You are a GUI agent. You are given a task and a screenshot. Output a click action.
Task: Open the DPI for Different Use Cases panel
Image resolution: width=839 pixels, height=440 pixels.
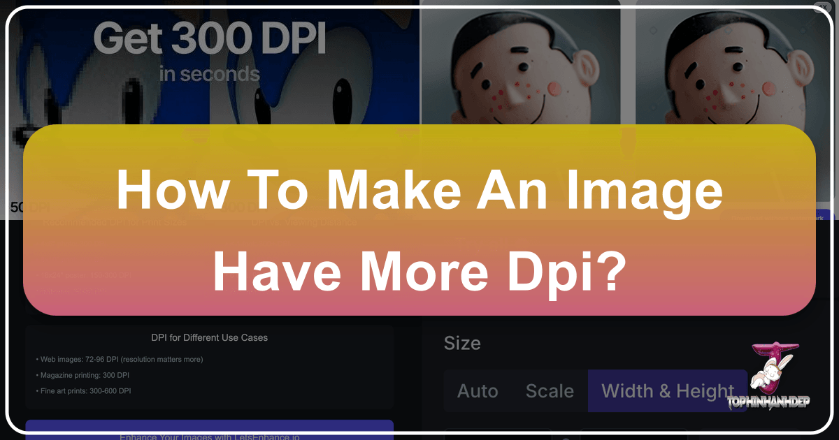point(209,337)
